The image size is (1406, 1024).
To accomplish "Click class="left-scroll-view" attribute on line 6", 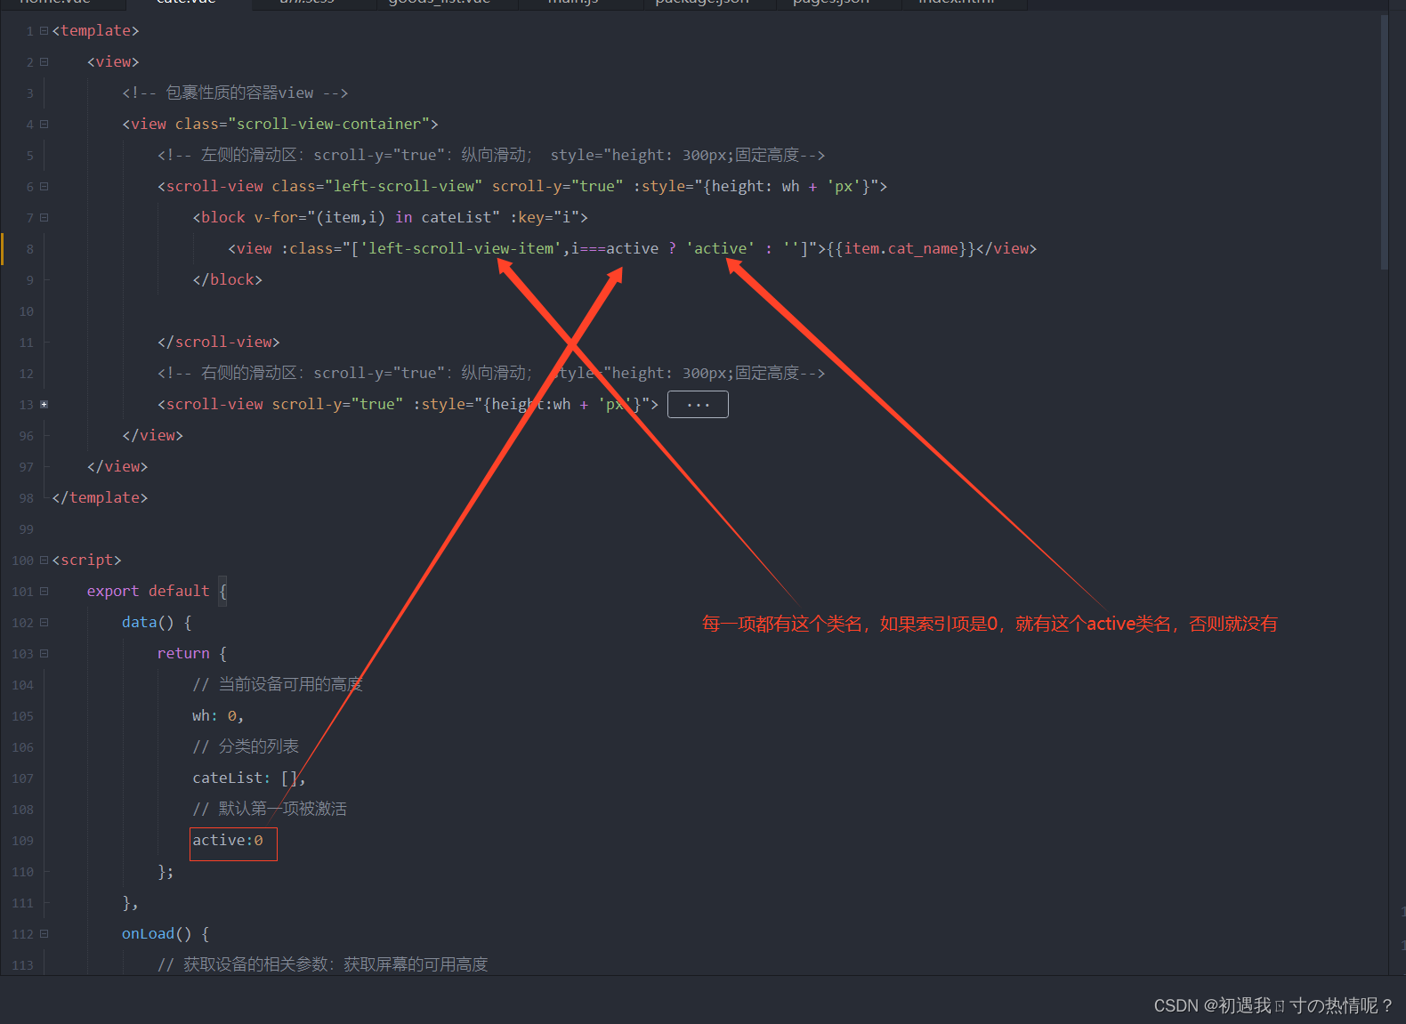I will (377, 187).
